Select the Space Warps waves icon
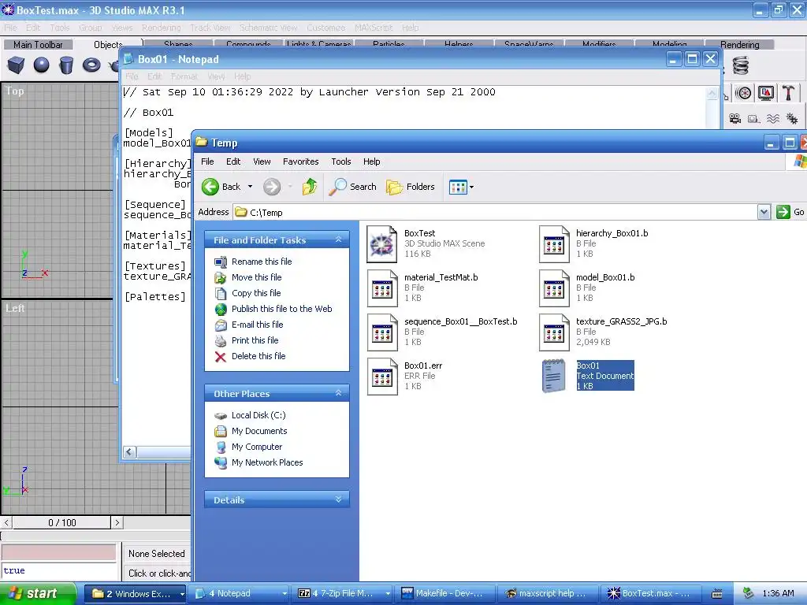The height and width of the screenshot is (605, 807). 773,119
